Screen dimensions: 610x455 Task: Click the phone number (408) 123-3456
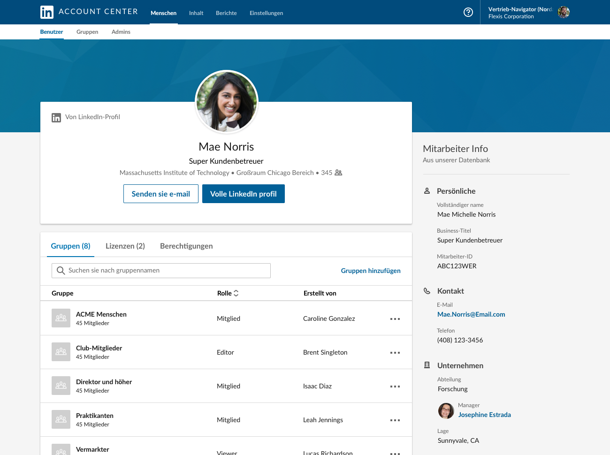click(460, 340)
